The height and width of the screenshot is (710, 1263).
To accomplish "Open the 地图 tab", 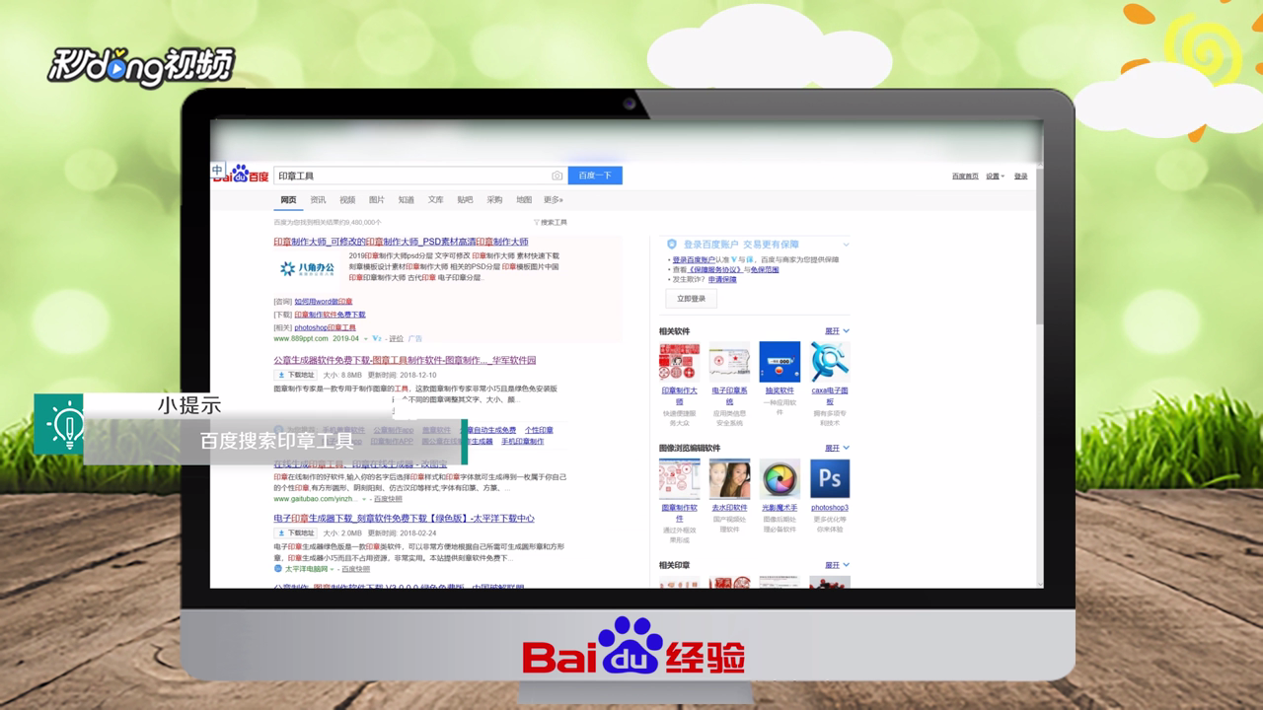I will coord(524,200).
